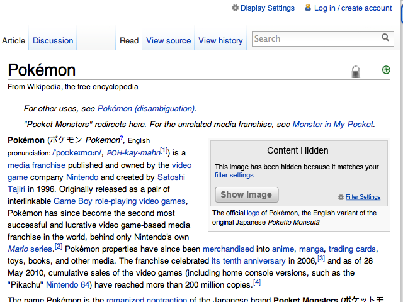The image size is (403, 302).
Task: Click the Content Hidden heading
Action: pyautogui.click(x=298, y=150)
